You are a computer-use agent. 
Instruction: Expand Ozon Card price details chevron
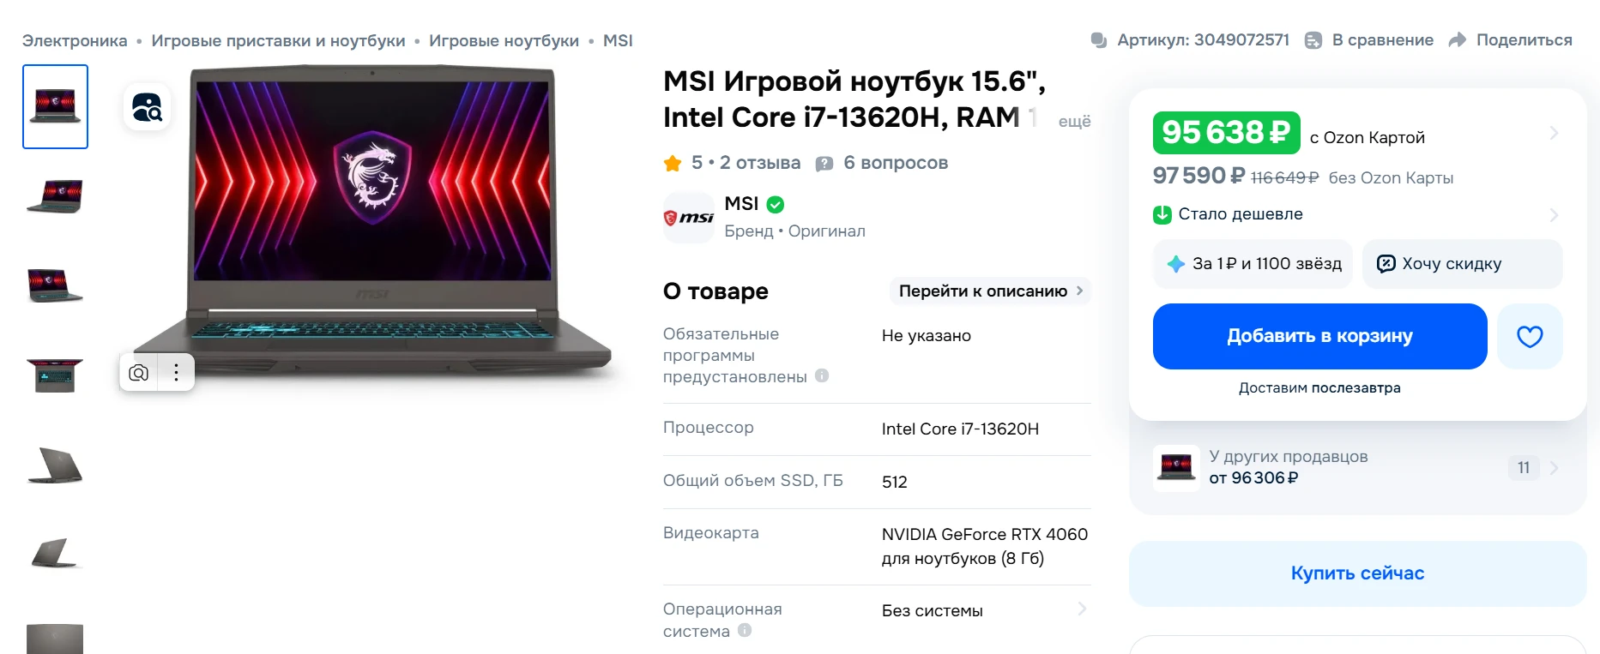coord(1554,133)
